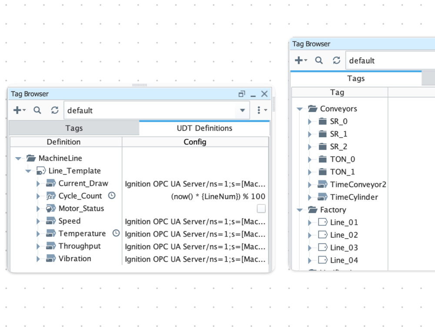This screenshot has height=327, width=435.
Task: Click the undock window icon of left Tag Browser
Action: point(241,94)
